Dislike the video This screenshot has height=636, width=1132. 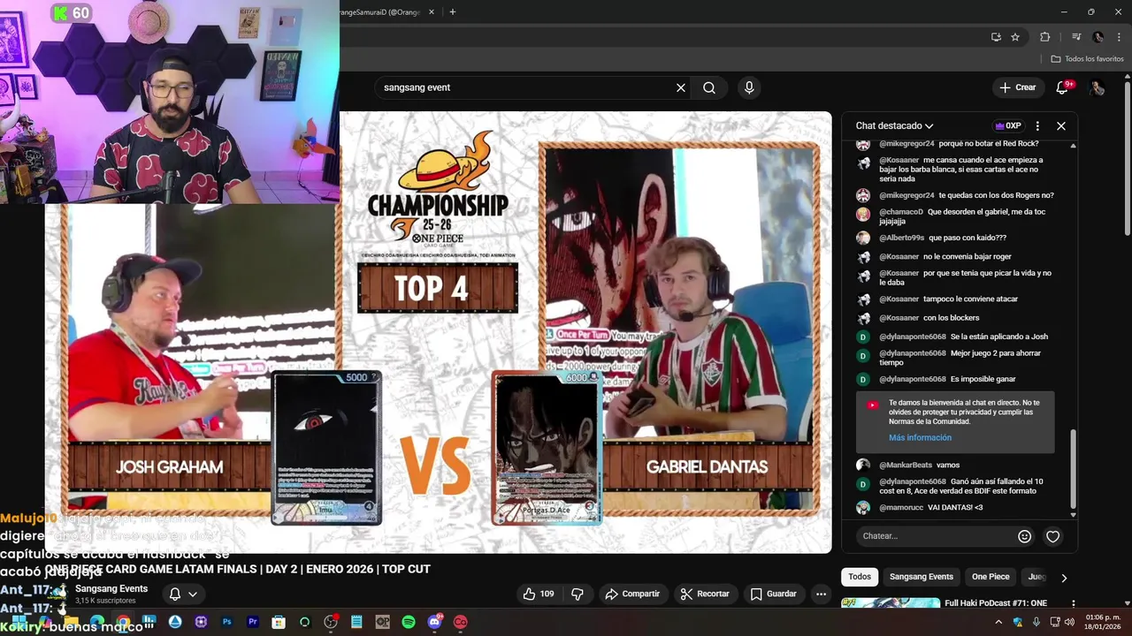click(x=577, y=594)
